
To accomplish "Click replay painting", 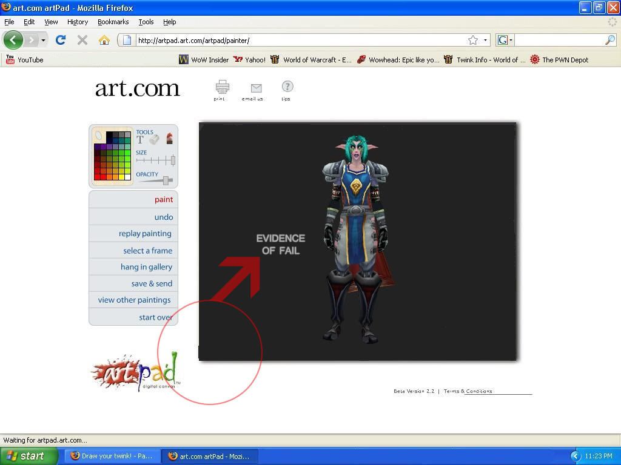I will tap(133, 233).
